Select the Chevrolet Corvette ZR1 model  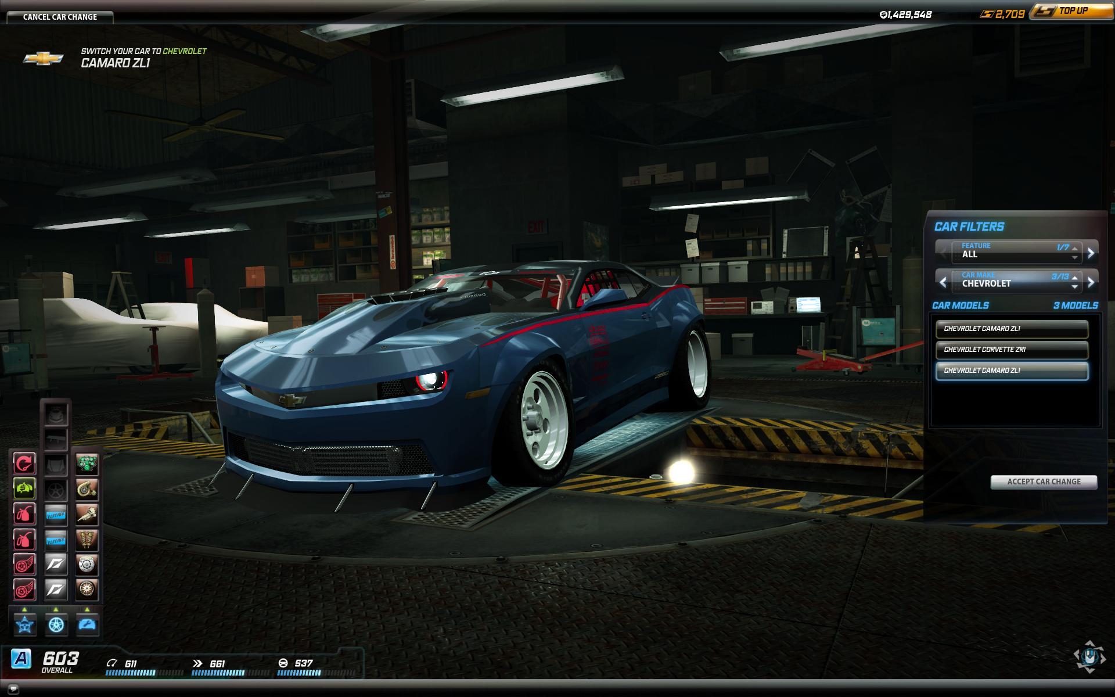[1012, 350]
